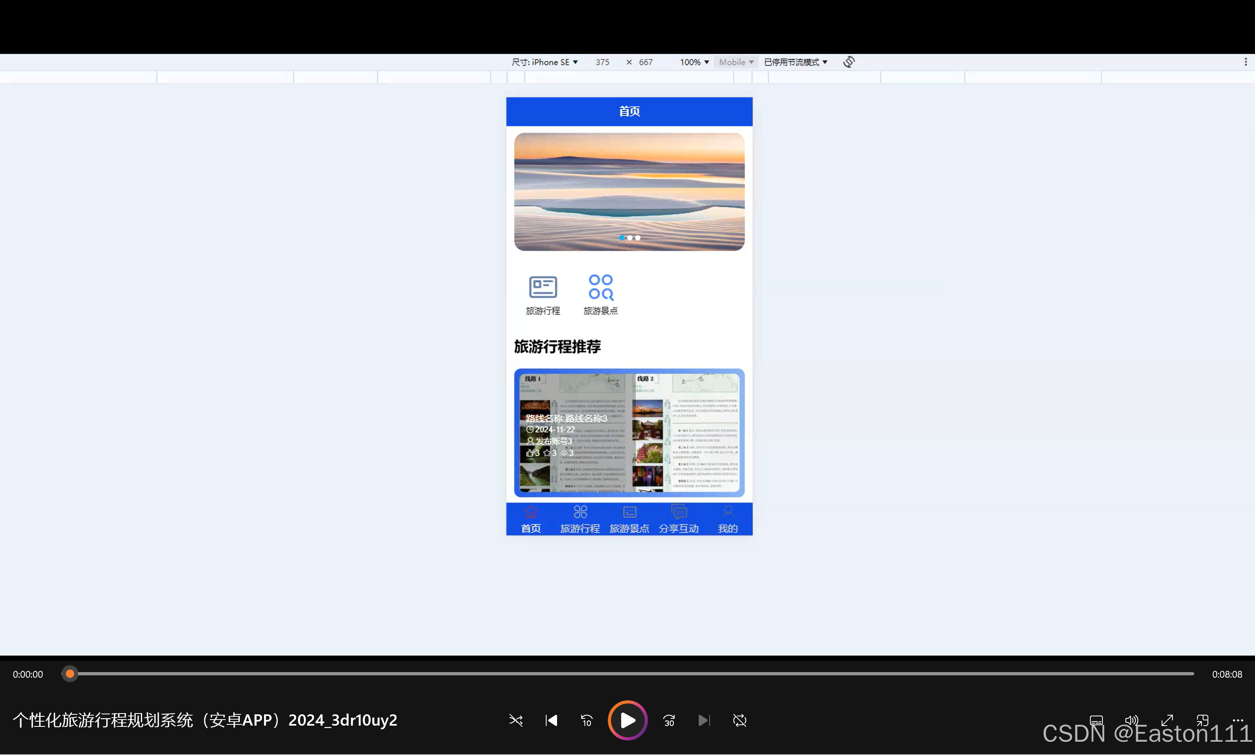
Task: Open the volume control icon
Action: pyautogui.click(x=1131, y=720)
